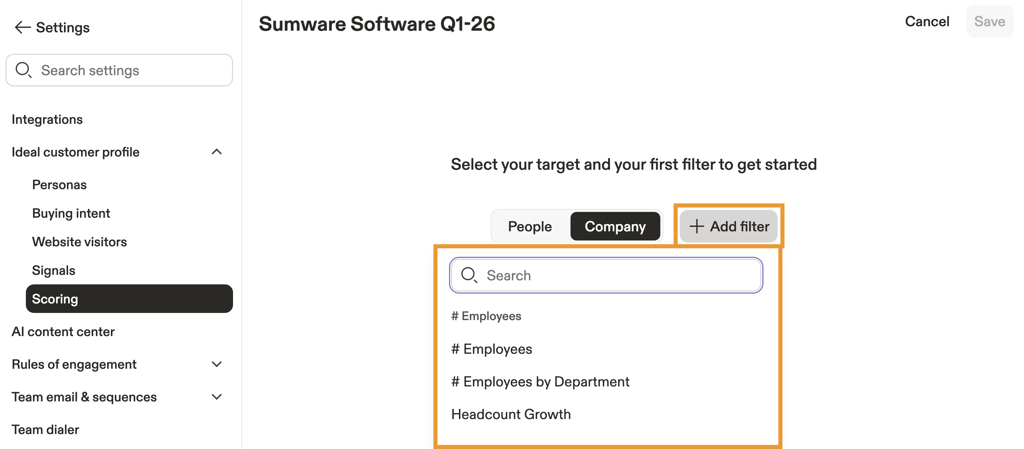Go to Website visitors settings
1024x449 pixels.
pyautogui.click(x=79, y=242)
